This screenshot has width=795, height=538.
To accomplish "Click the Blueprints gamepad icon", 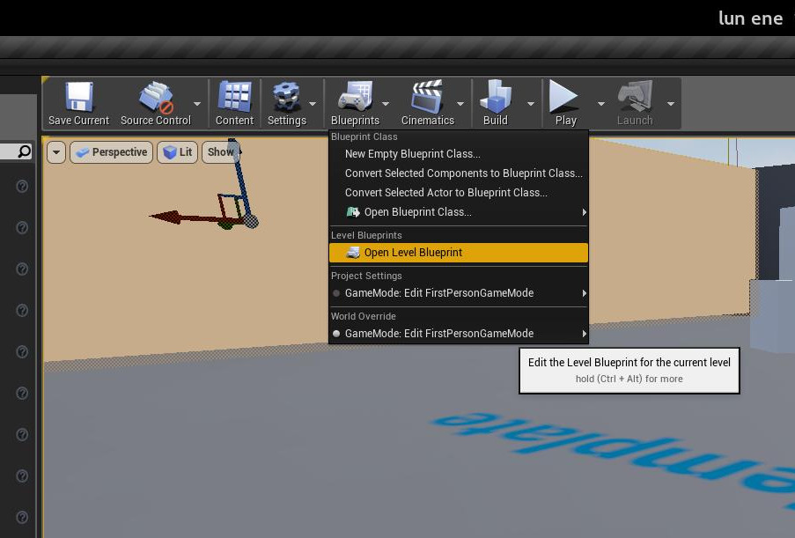I will coord(355,97).
